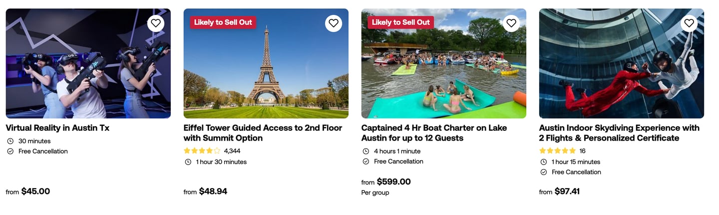This screenshot has height=215, width=719.
Task: Save Virtual Reality in Austin Tx to wishlist
Action: pyautogui.click(x=156, y=23)
